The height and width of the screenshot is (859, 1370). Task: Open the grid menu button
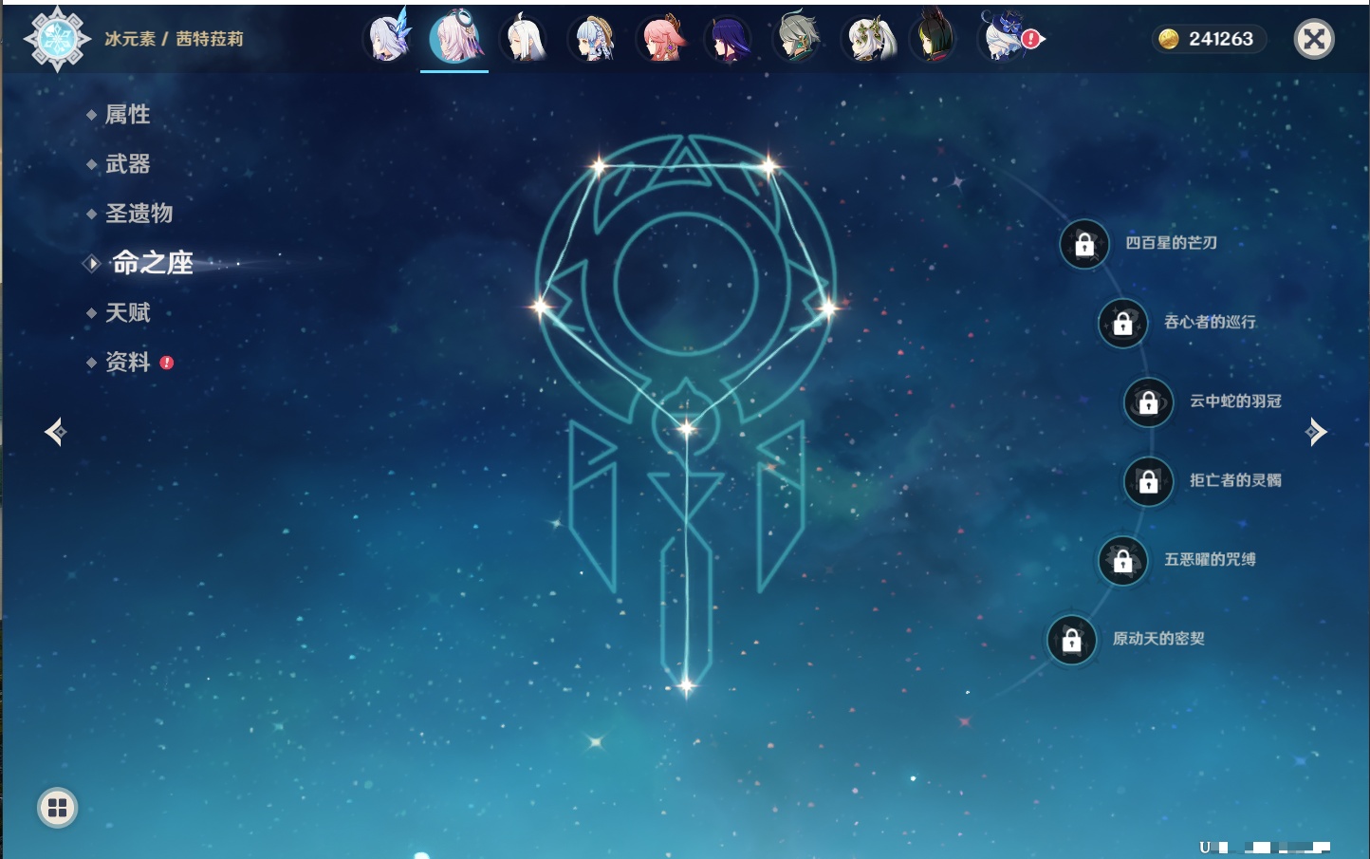pyautogui.click(x=57, y=808)
